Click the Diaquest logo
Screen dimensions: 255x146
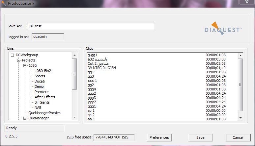(x=223, y=28)
